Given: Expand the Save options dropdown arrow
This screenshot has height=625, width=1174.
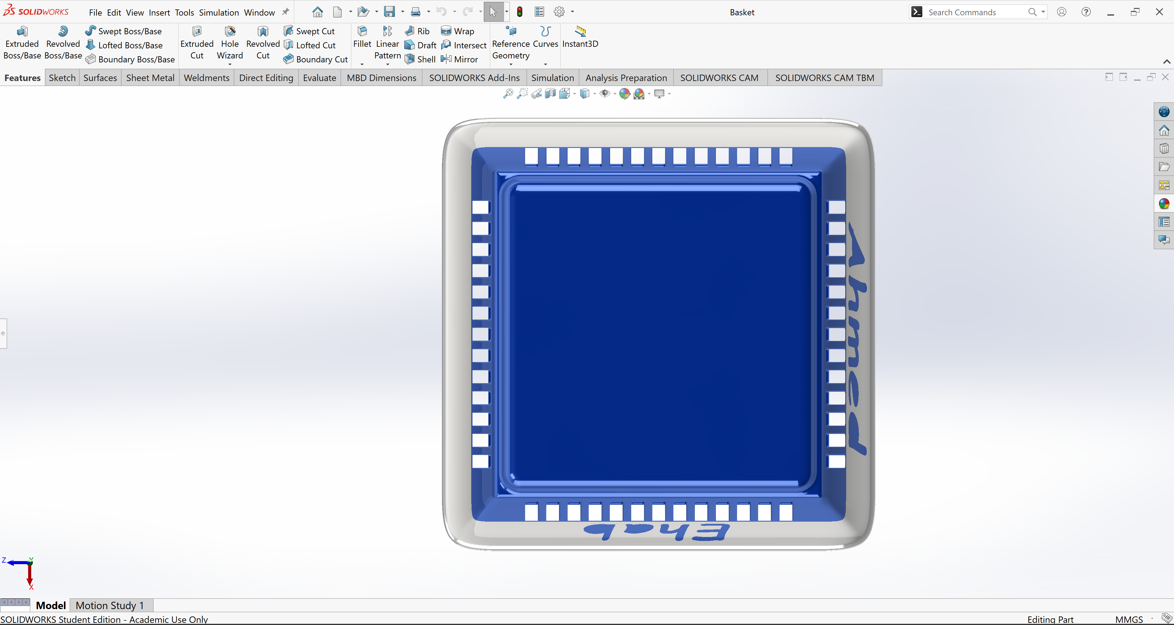Looking at the screenshot, I should tap(402, 12).
